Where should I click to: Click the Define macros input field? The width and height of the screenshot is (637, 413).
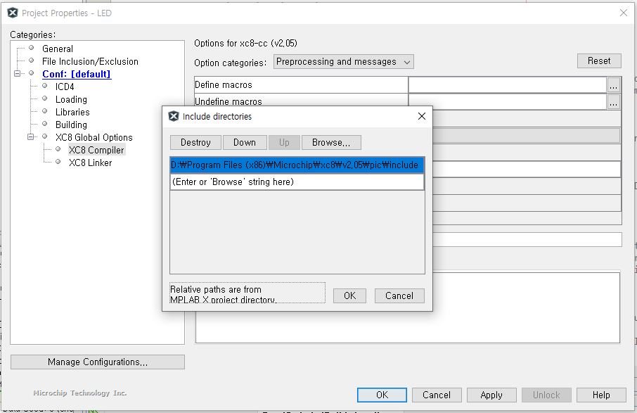pos(506,85)
